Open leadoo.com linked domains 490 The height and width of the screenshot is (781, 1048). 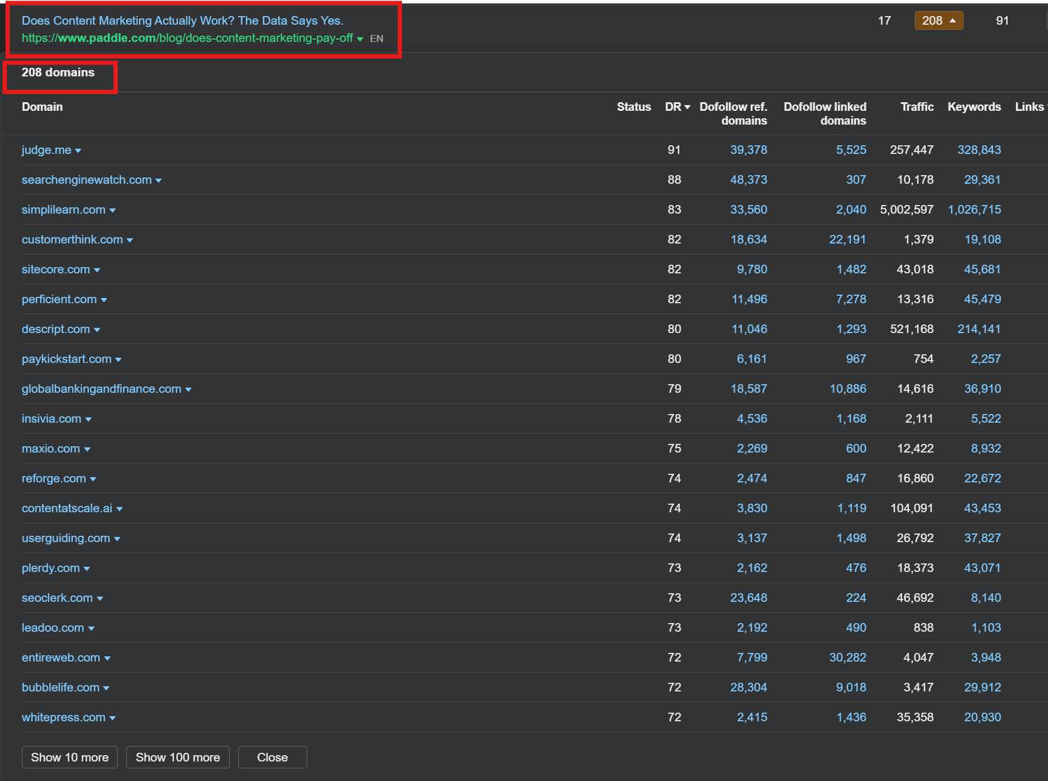[856, 628]
